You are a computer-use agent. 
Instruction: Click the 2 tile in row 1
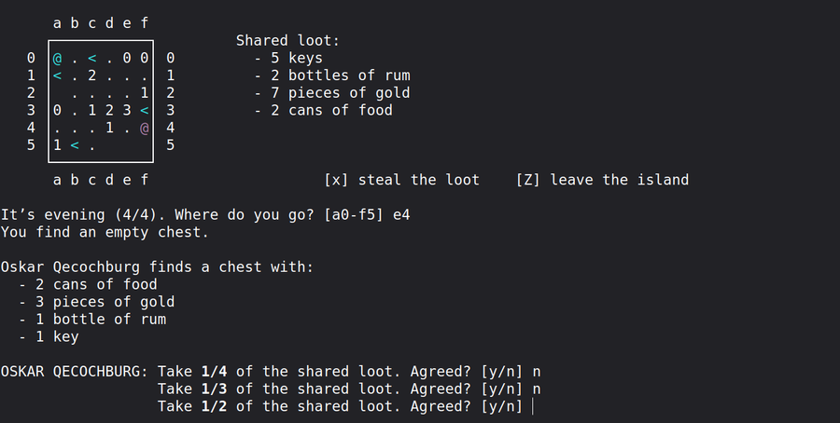[92, 75]
